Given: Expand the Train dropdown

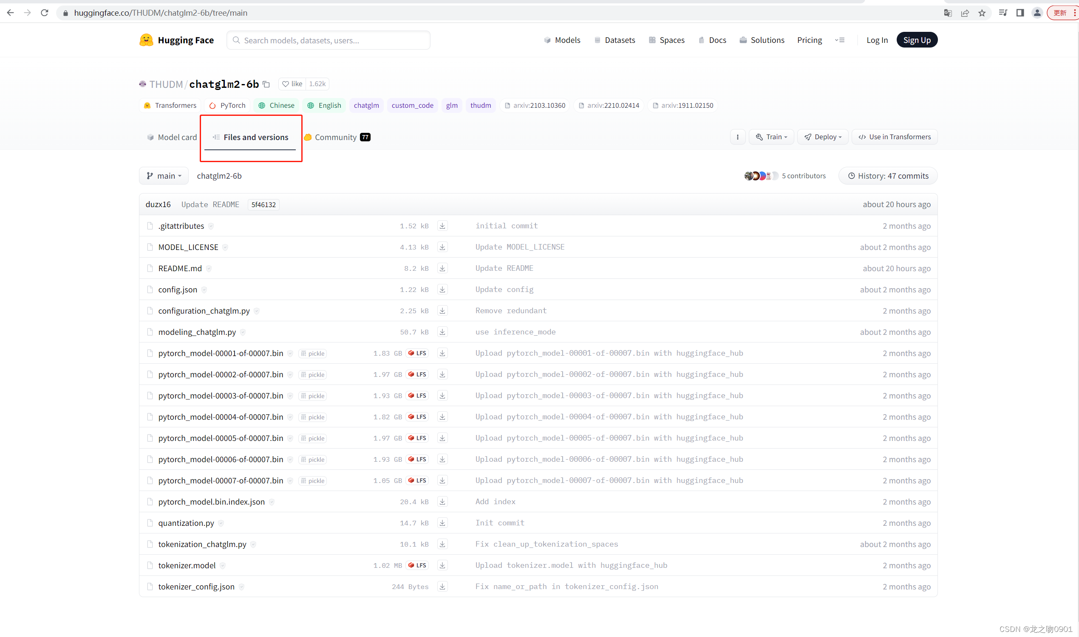Looking at the screenshot, I should click(x=771, y=137).
